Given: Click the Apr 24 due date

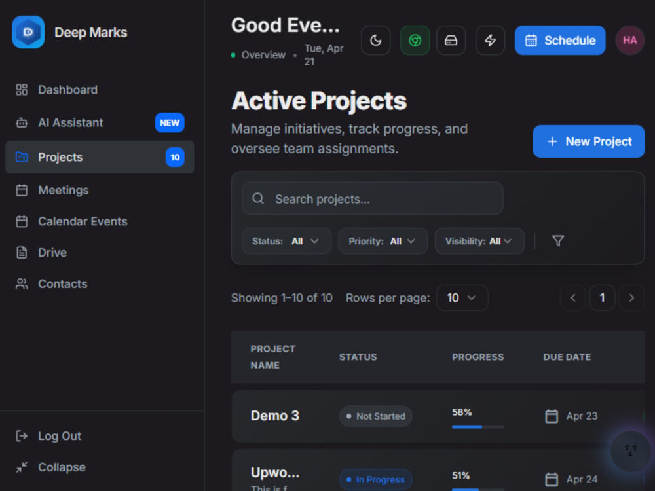Looking at the screenshot, I should pyautogui.click(x=582, y=479).
